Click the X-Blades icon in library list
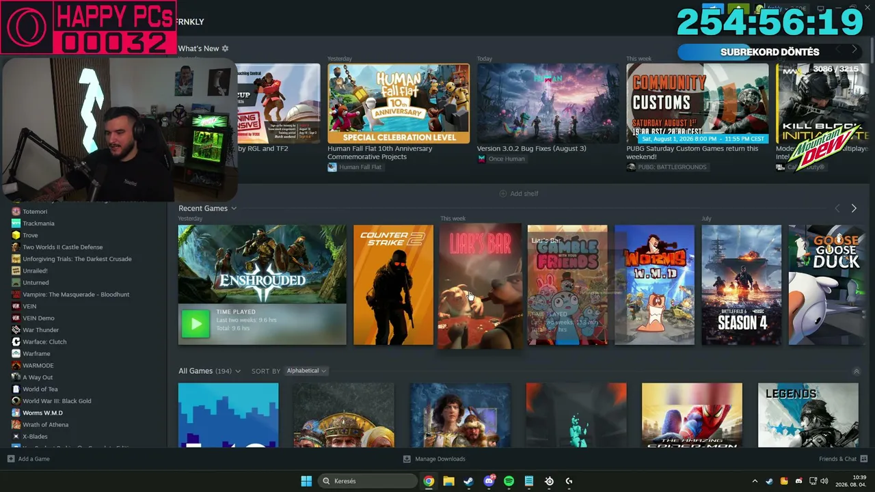Image resolution: width=875 pixels, height=492 pixels. [16, 437]
